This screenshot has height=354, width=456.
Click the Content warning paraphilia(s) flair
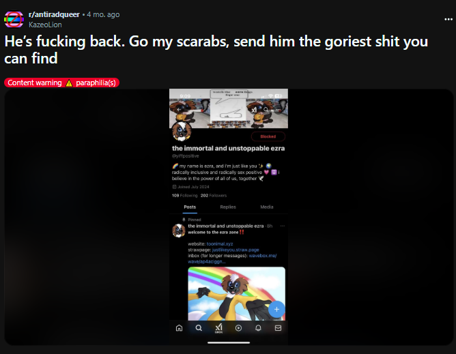coord(61,83)
